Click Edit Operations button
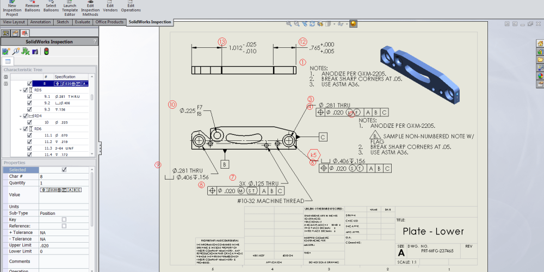This screenshot has width=544, height=272. 131,8
